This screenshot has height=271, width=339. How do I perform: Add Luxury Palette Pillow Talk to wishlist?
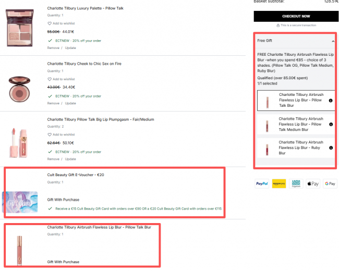click(64, 23)
